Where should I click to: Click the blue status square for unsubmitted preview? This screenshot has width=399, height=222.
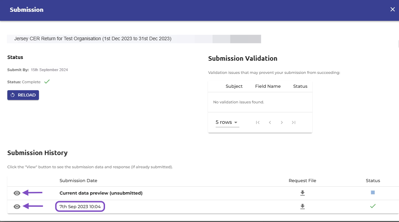pyautogui.click(x=373, y=193)
